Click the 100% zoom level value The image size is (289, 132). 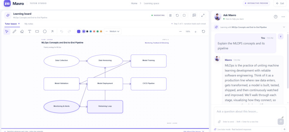[x=188, y=31]
